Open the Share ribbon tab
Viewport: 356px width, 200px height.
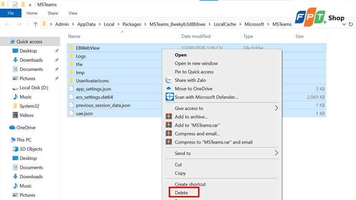(53, 13)
